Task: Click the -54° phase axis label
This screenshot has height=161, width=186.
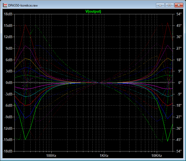Action: point(178,151)
